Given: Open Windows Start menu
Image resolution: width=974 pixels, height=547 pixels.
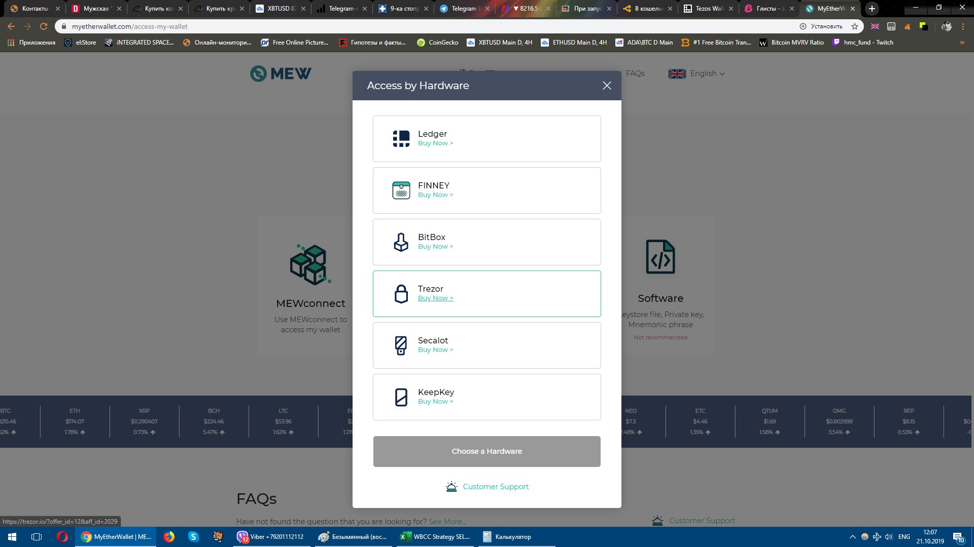Looking at the screenshot, I should [x=12, y=537].
